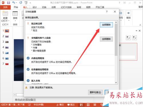Click 登录 sign in link
The height and width of the screenshot is (107, 143).
(141, 7)
